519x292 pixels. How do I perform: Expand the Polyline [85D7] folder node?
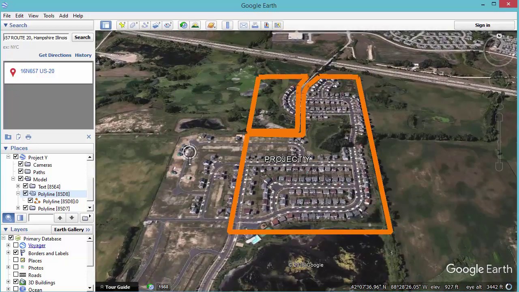tap(18, 208)
